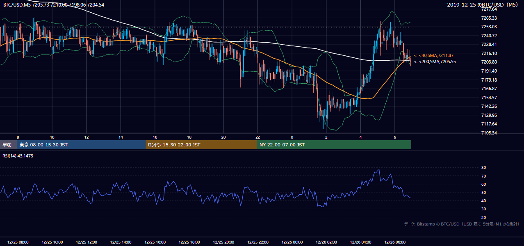
Task: Click price axis label 7154.57
Action: coord(489,98)
